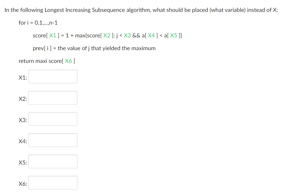This screenshot has height=194, width=281.
Task: Focus the X6 answer input field
Action: point(53,183)
